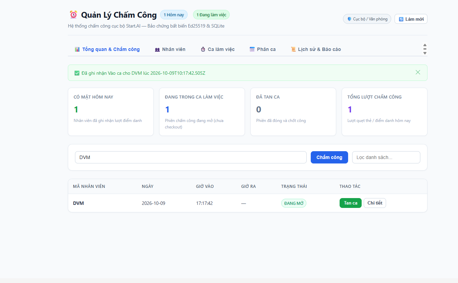The image size is (458, 283).
Task: Click the Quản Lý Chấm Công title
Action: point(119,15)
